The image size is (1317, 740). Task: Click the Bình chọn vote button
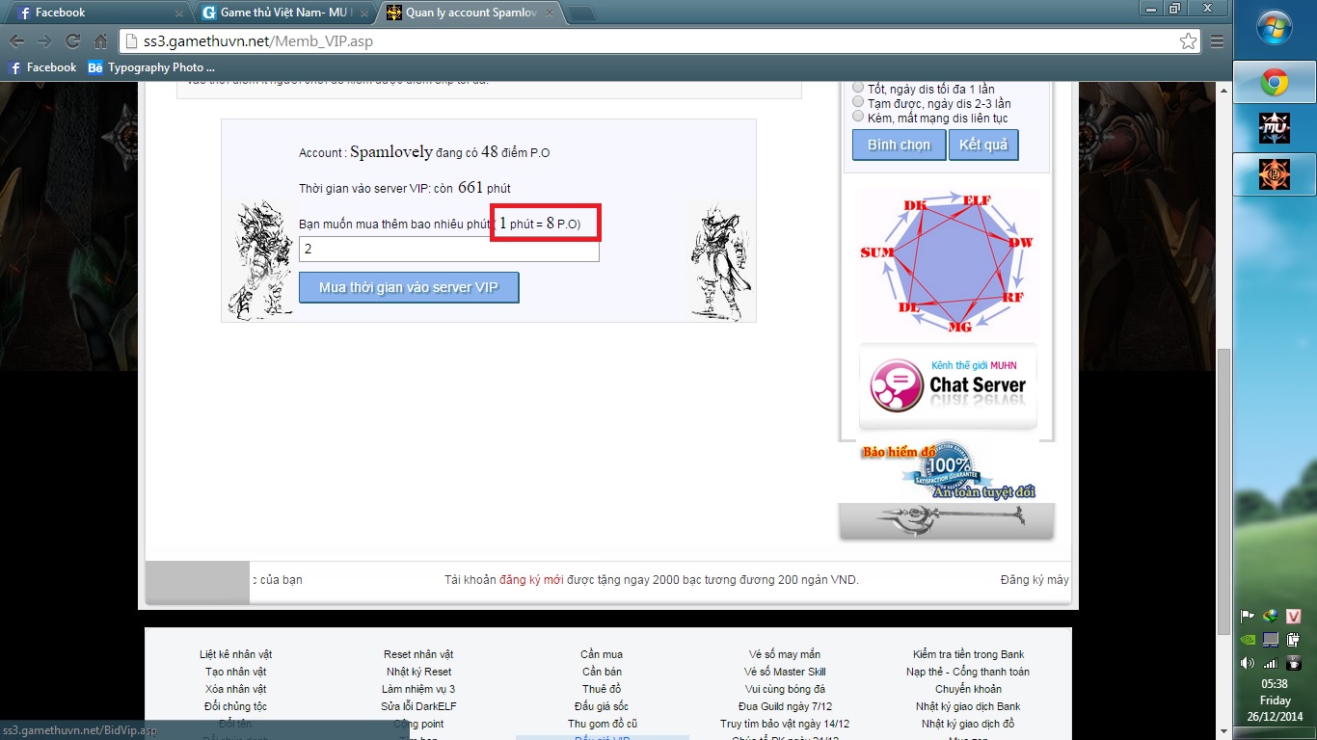(x=900, y=145)
